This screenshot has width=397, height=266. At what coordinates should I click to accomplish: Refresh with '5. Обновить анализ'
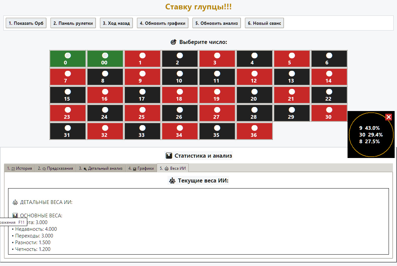(216, 23)
